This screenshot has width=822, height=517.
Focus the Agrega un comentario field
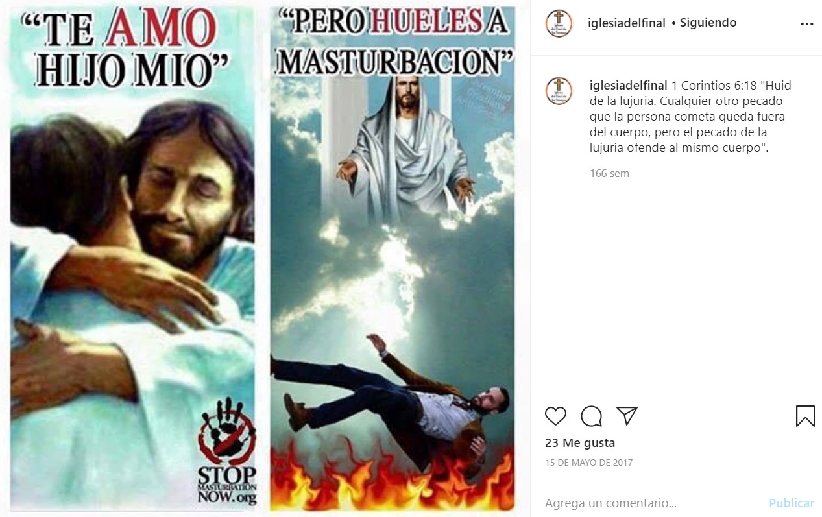click(652, 503)
